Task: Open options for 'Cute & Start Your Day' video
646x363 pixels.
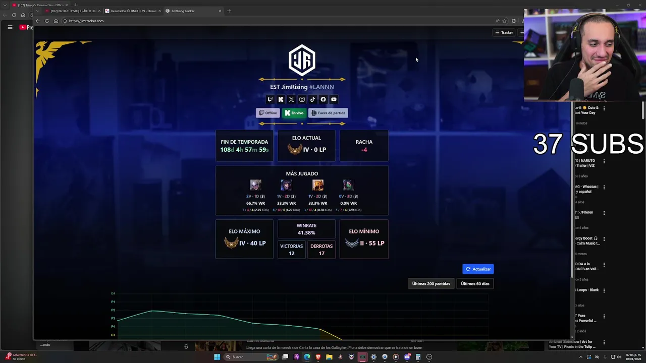Action: click(x=604, y=108)
